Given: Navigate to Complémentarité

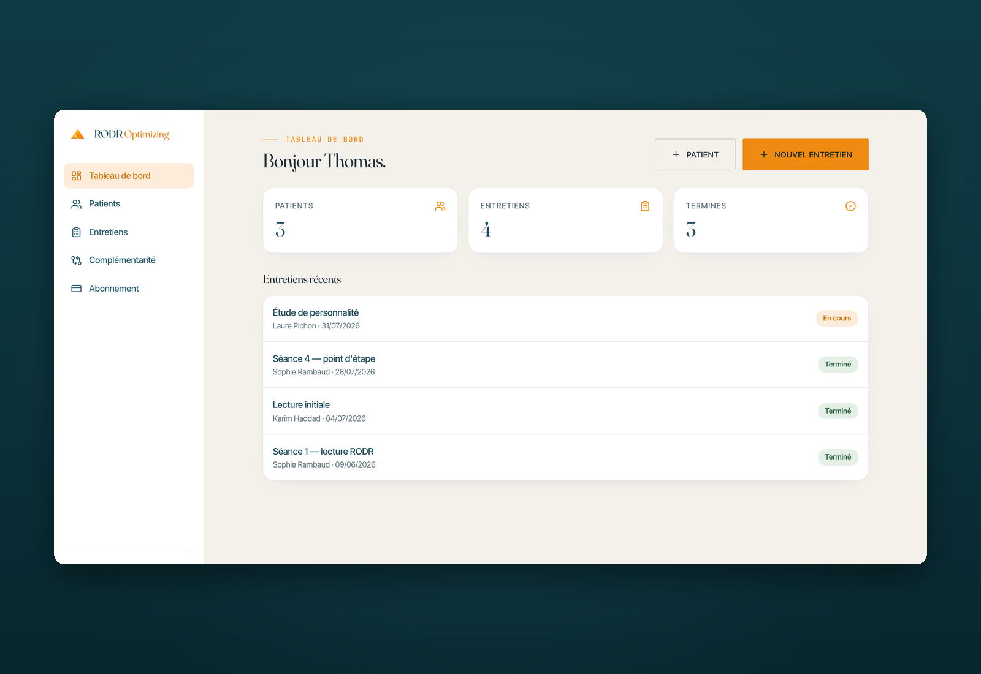Looking at the screenshot, I should [129, 260].
